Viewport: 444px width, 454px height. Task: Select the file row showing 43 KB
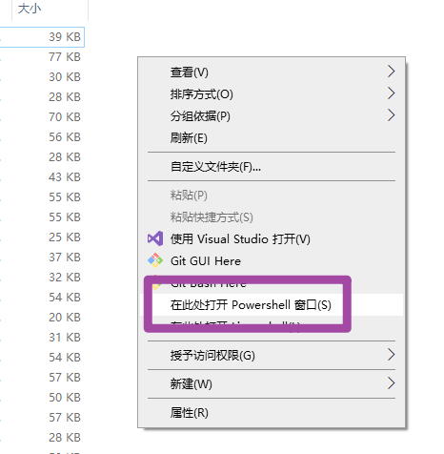[x=42, y=177]
